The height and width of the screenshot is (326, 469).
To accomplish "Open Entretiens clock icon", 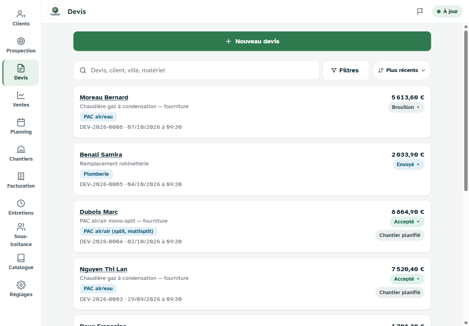I will point(21,204).
